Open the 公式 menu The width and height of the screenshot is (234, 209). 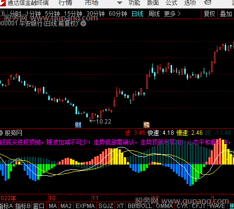point(171,3)
